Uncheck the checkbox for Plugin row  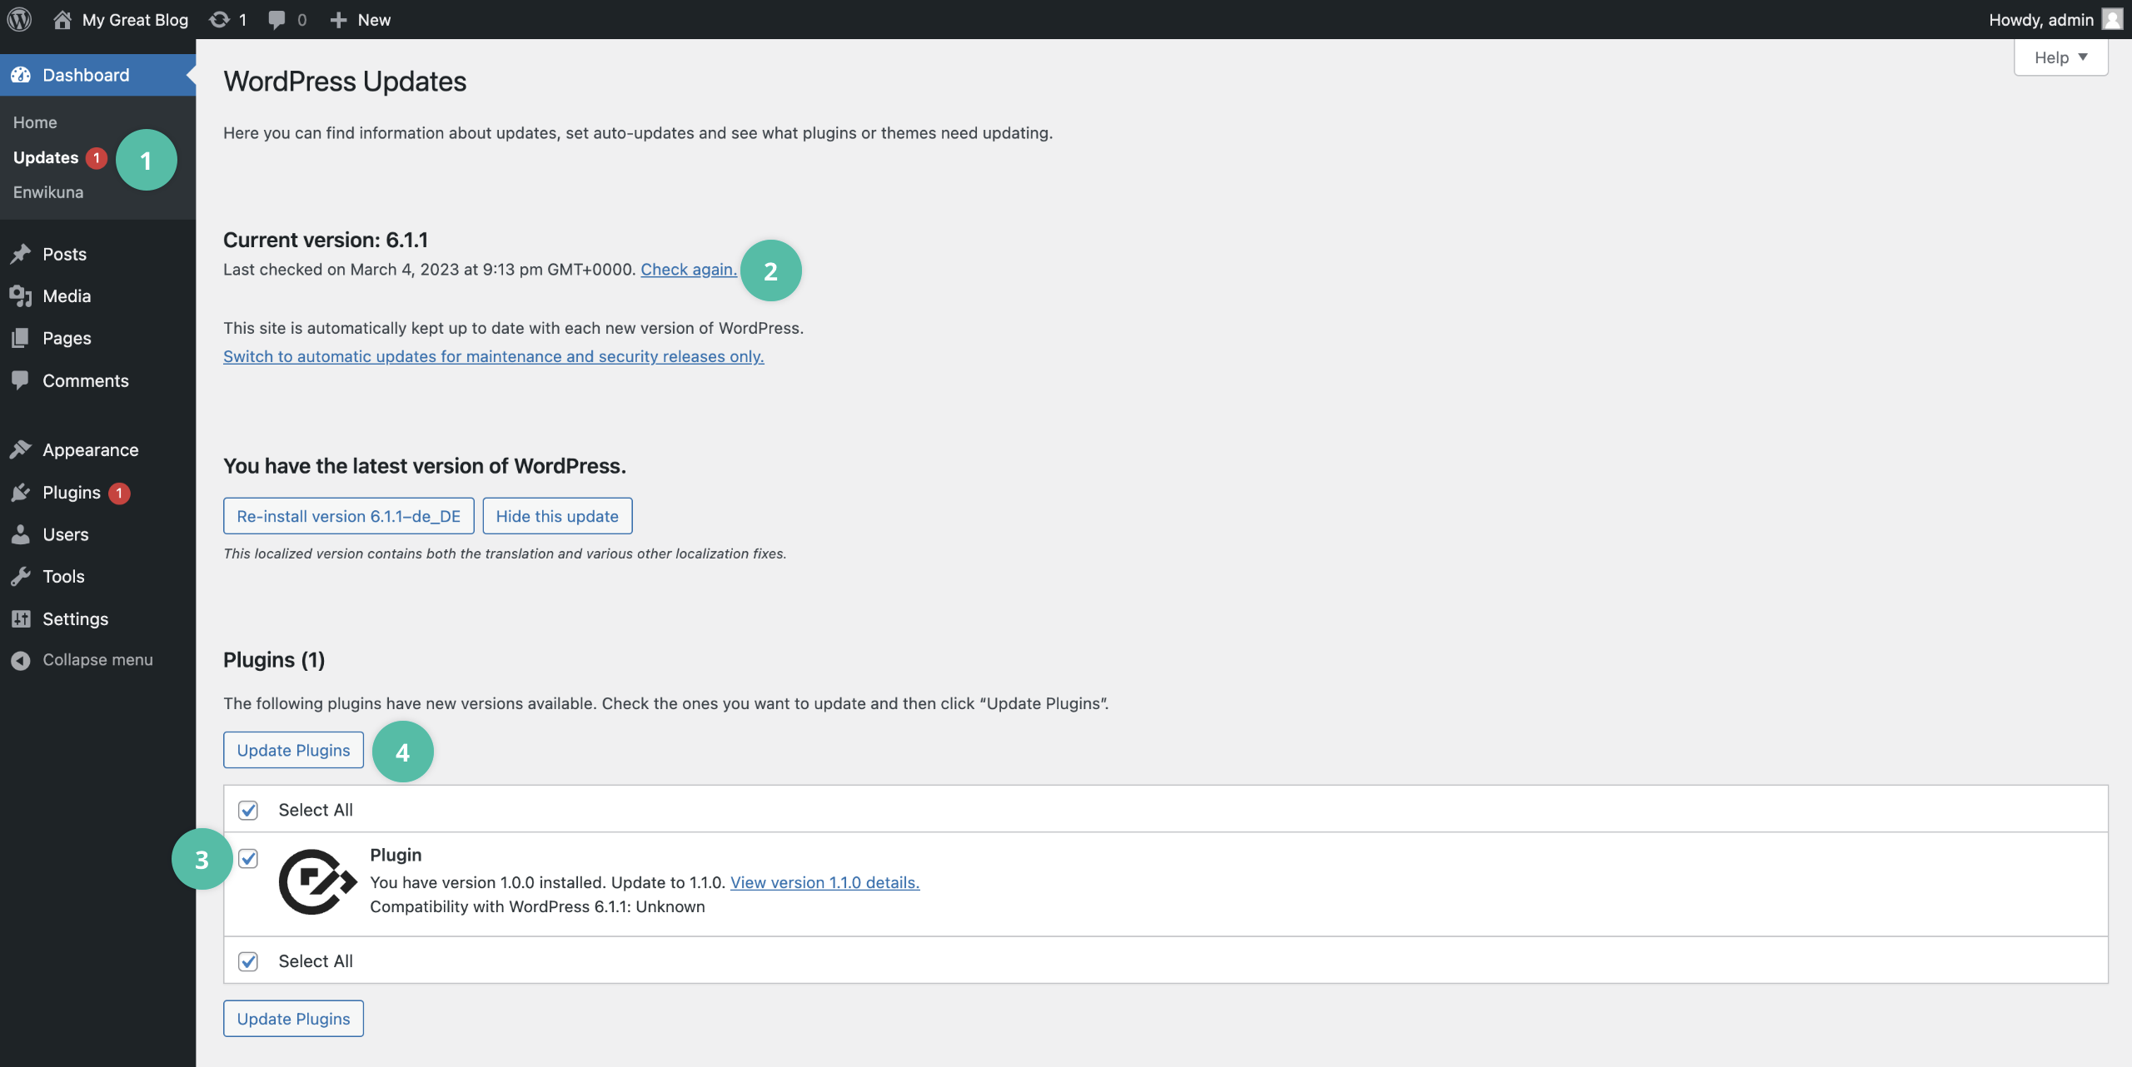click(x=248, y=859)
